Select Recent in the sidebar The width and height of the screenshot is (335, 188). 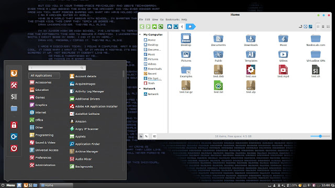pyautogui.click(x=150, y=74)
